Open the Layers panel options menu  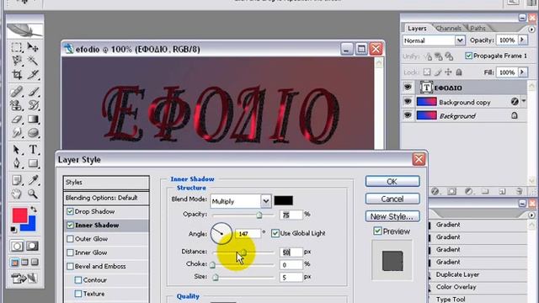point(531,29)
